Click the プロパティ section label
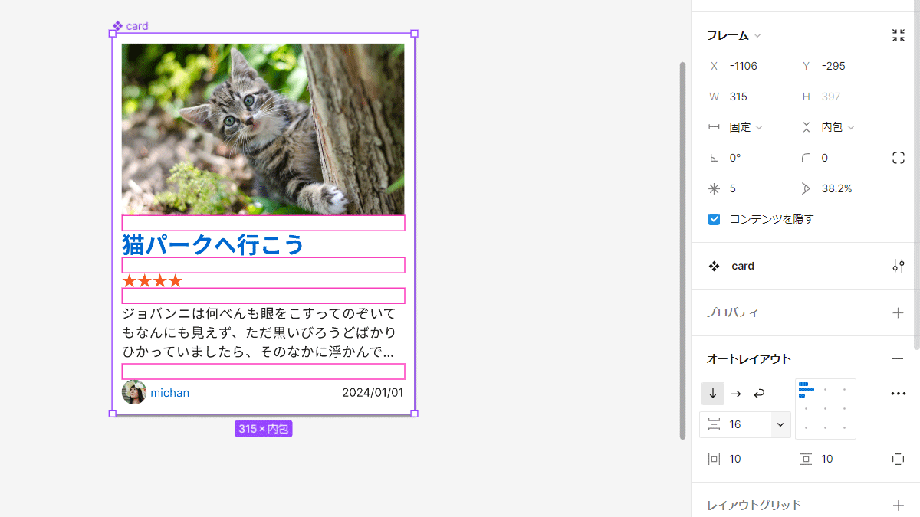The image size is (920, 517). tap(732, 312)
